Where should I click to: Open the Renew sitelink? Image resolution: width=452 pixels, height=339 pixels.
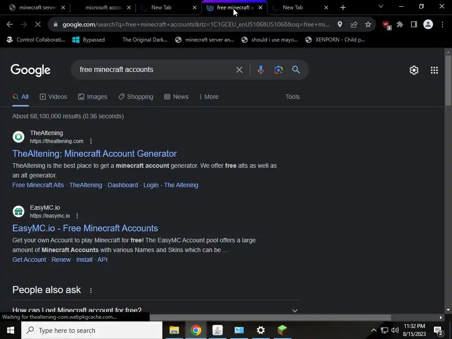61,260
